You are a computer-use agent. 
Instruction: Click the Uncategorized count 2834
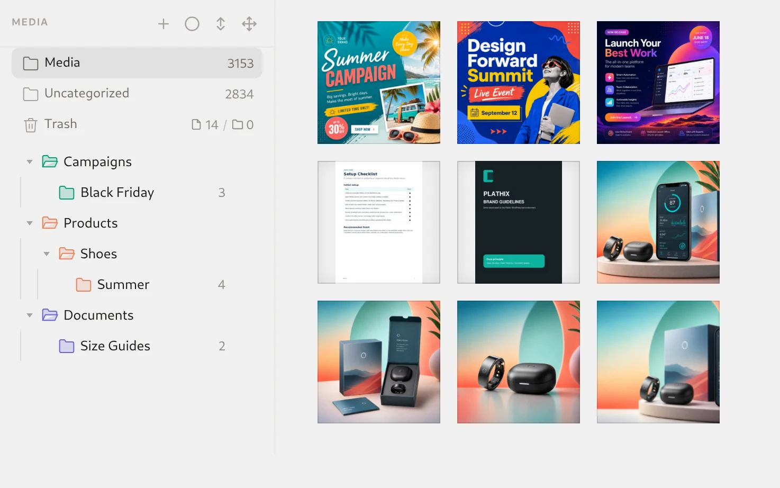(239, 94)
